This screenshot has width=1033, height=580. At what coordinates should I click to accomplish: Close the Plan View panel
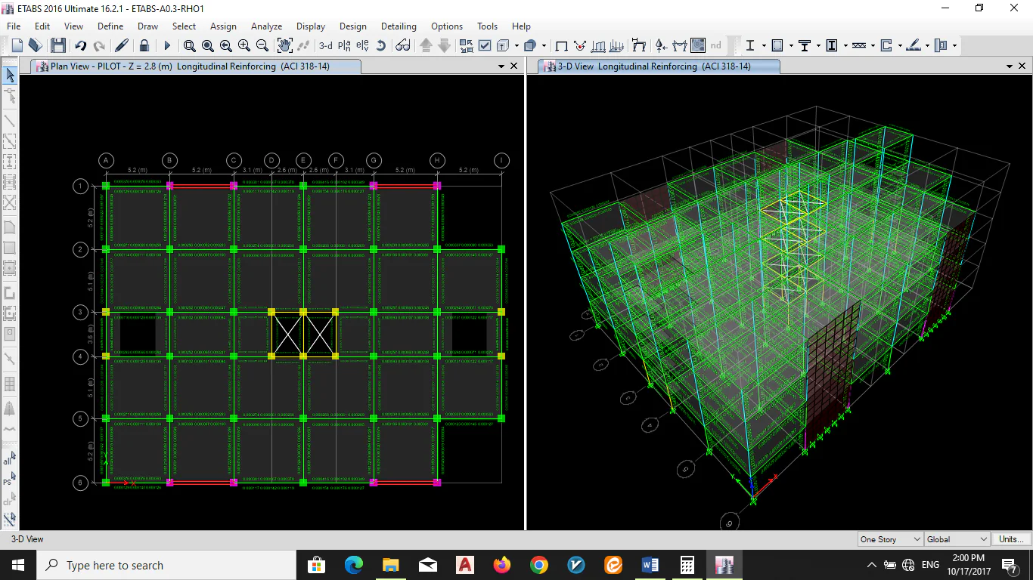[x=514, y=66]
